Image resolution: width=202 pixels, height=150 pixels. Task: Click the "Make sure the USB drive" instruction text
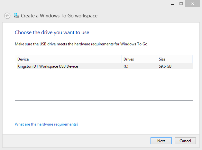pyautogui.click(x=81, y=44)
